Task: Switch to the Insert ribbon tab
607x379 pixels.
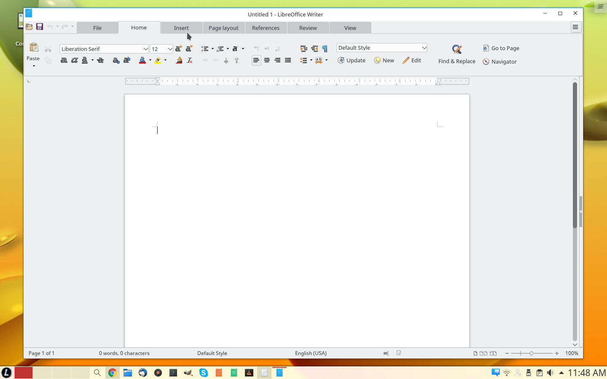Action: click(x=181, y=28)
